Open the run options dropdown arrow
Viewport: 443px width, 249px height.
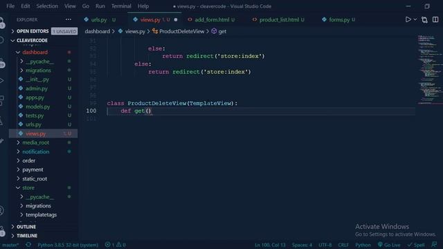[415, 19]
